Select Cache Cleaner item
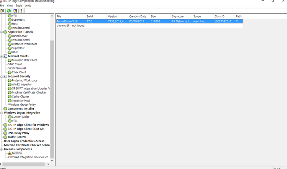Screen dimensions: 287x169 click(x=21, y=97)
